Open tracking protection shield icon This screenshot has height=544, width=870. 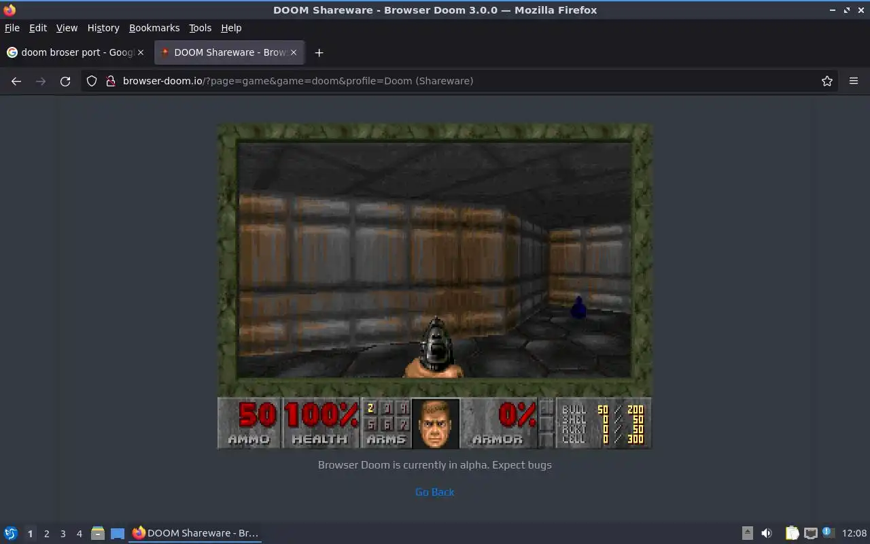pos(92,81)
